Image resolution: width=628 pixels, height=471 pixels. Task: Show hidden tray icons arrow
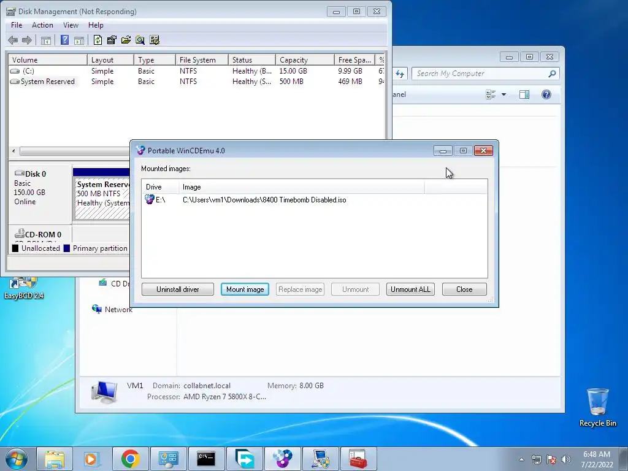tap(521, 459)
